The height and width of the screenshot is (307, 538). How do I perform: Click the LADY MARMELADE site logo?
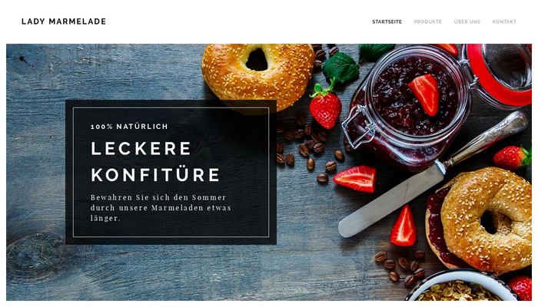[x=64, y=21]
